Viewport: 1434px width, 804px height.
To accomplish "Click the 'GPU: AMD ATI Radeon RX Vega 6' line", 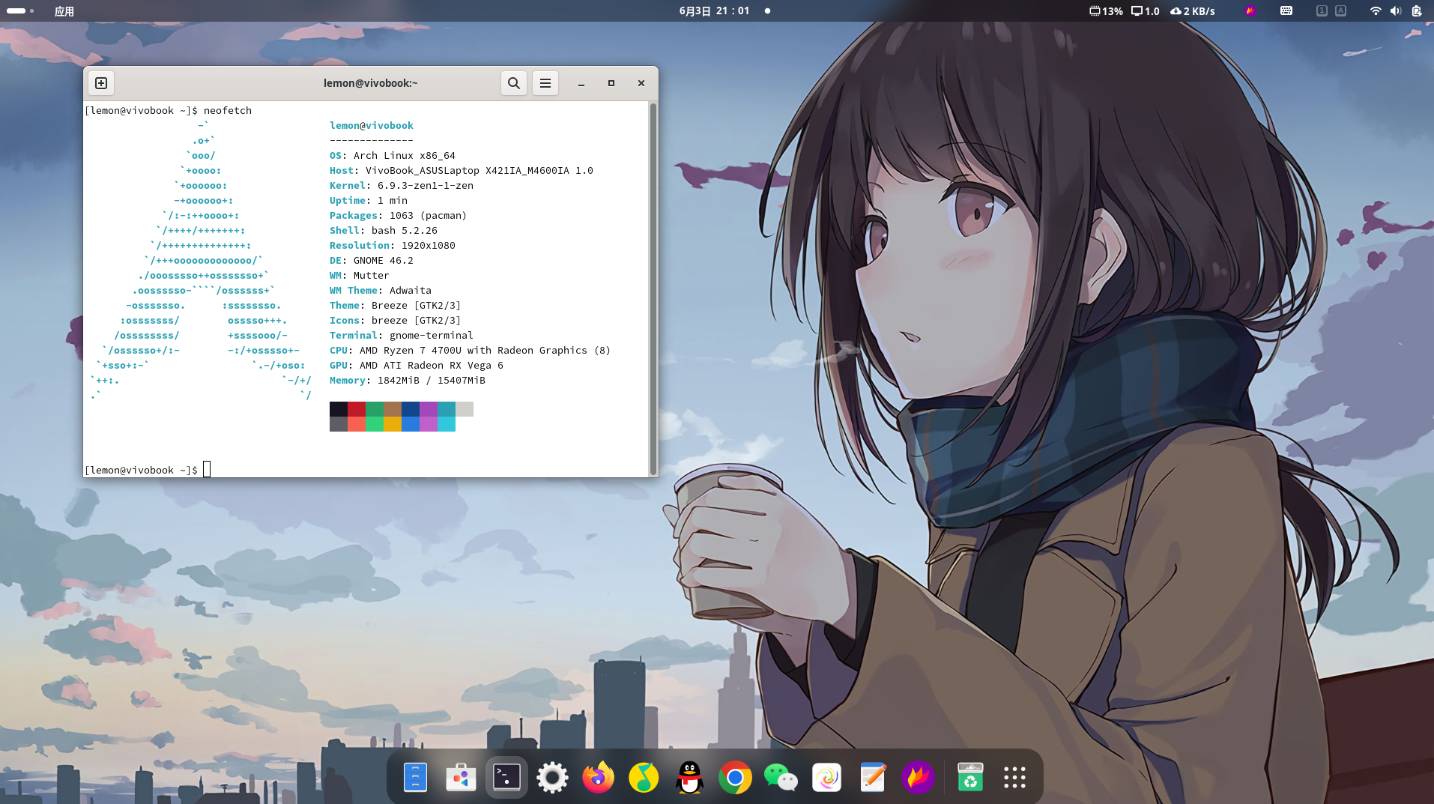I will click(417, 365).
